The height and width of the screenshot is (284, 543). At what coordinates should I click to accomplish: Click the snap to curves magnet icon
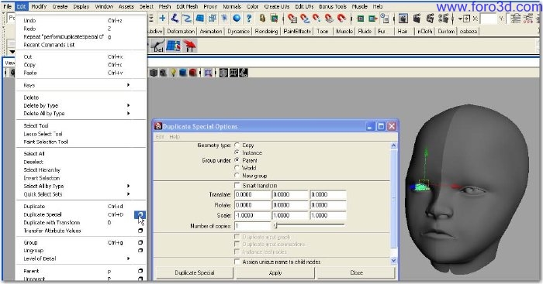coord(305,18)
